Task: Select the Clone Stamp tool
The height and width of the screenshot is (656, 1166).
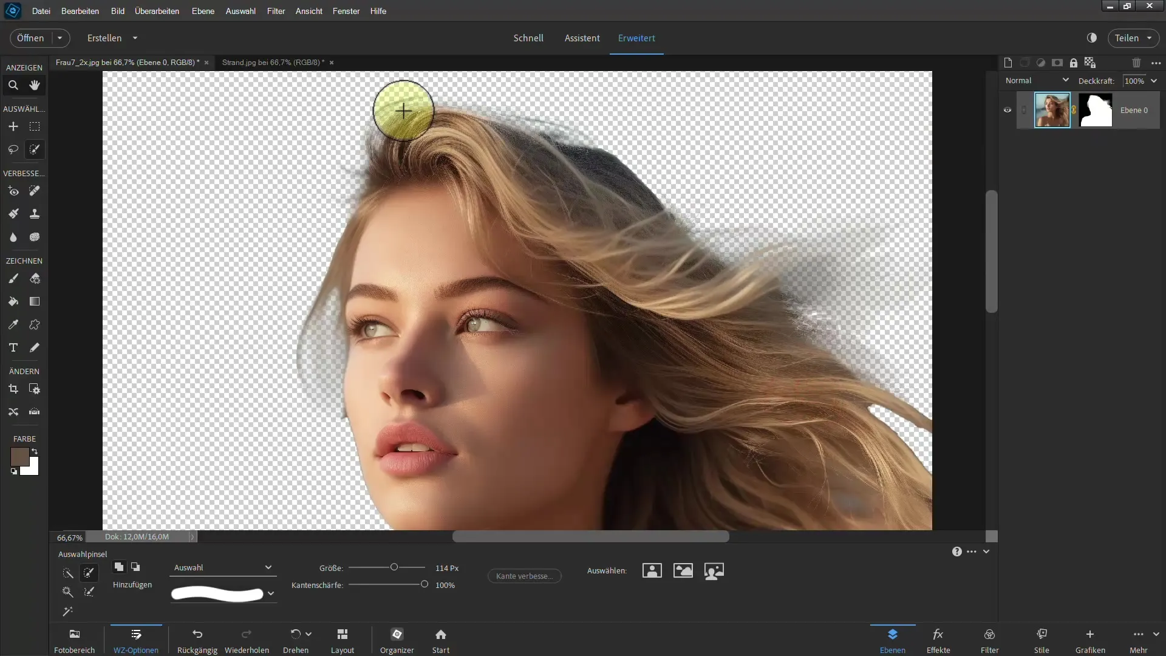Action: coord(35,214)
